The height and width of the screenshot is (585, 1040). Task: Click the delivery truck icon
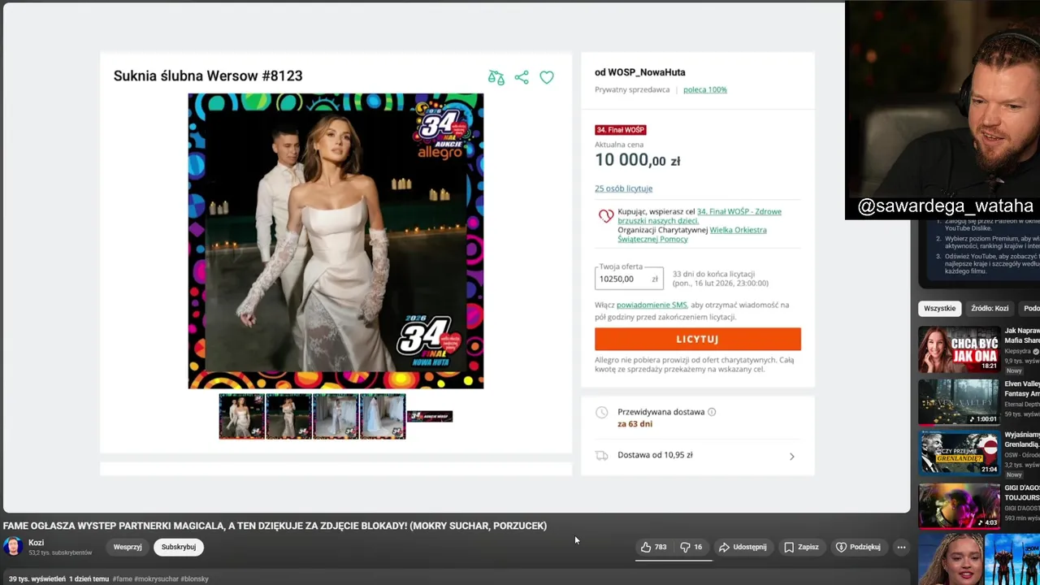click(x=601, y=456)
